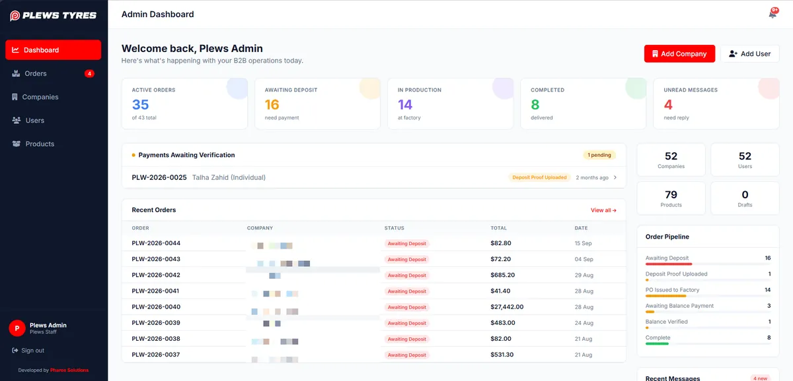Open the Companies menu item

(53, 97)
